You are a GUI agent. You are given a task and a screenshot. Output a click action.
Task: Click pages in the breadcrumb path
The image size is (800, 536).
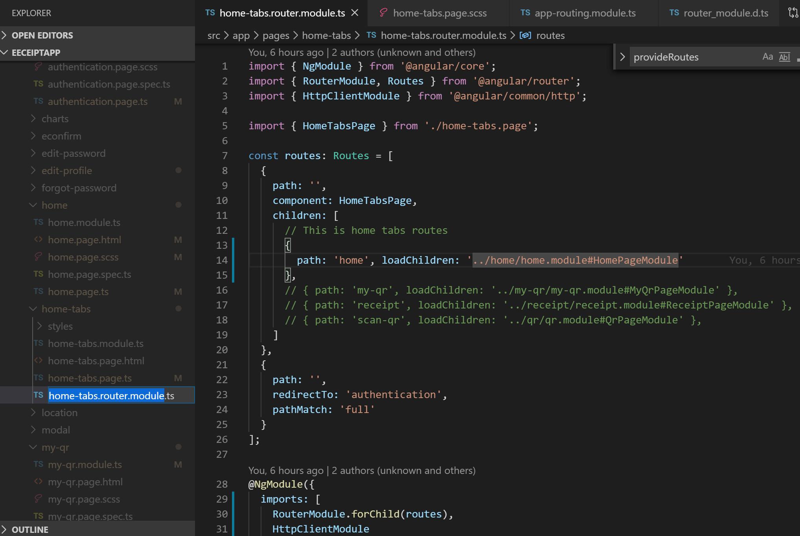[x=276, y=35]
